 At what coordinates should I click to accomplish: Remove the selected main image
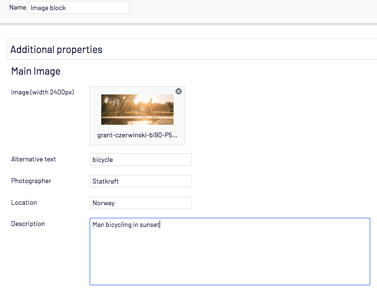pos(178,92)
